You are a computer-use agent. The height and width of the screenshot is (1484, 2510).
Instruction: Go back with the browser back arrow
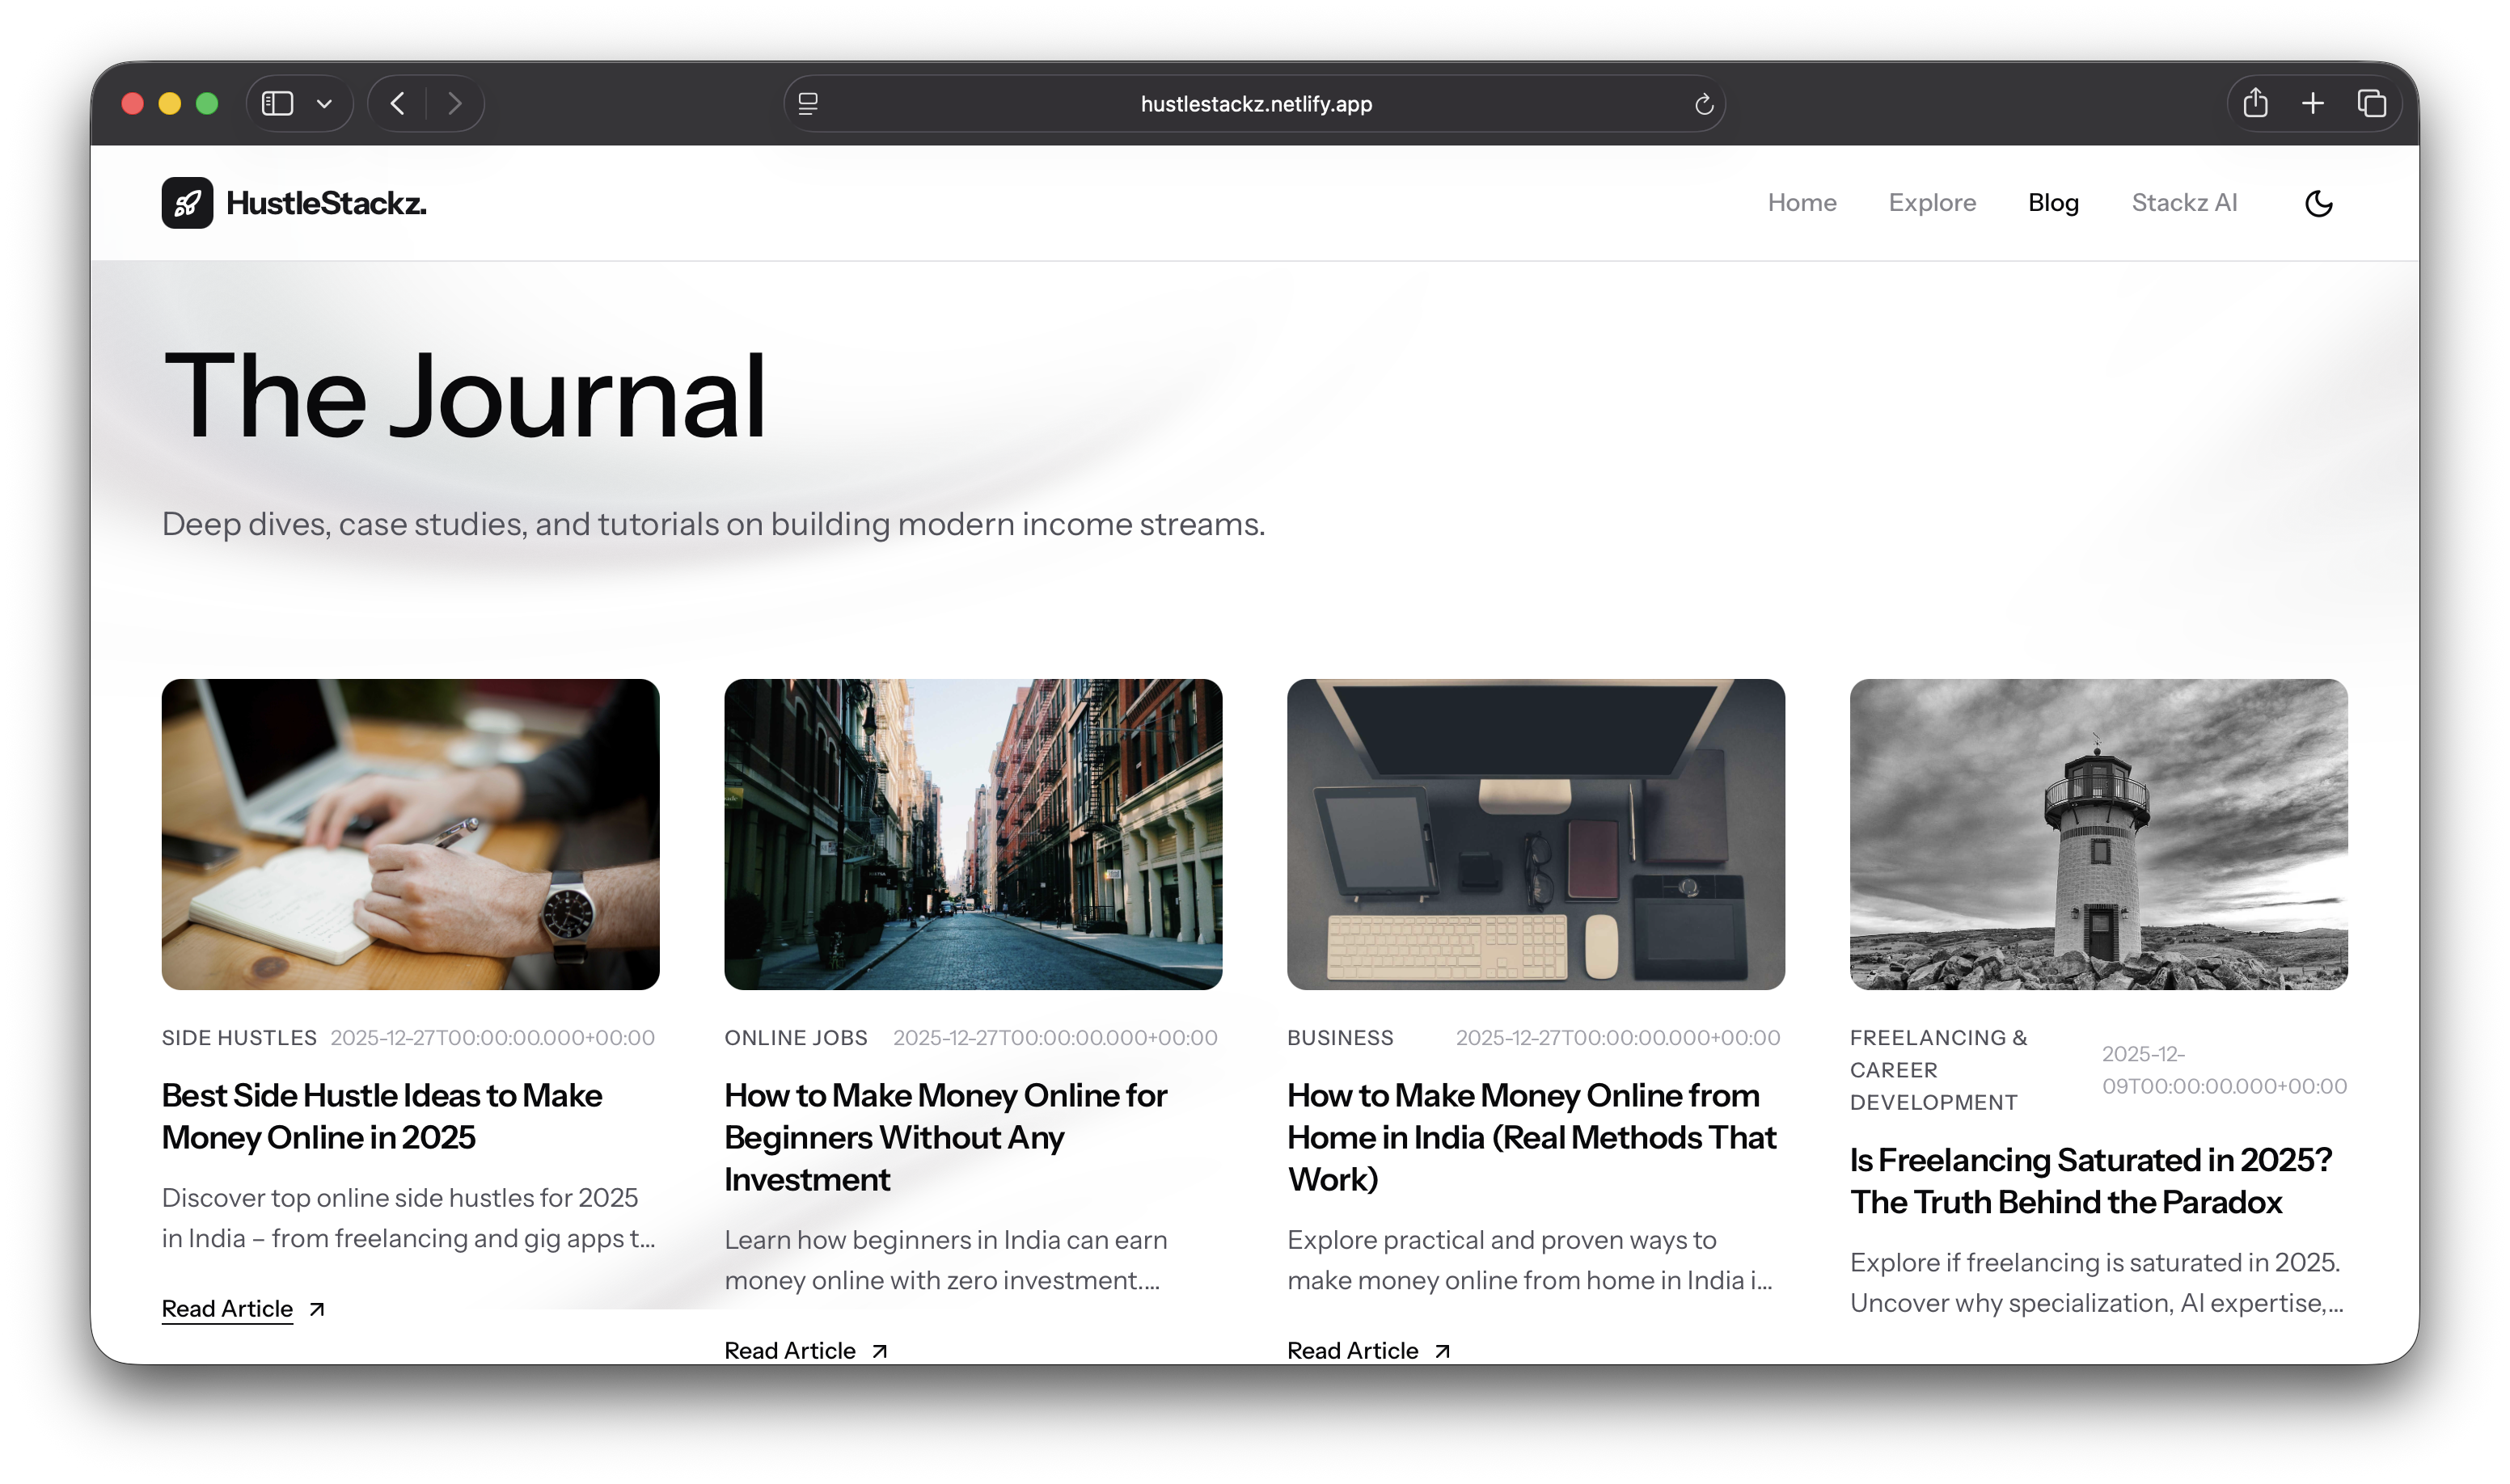click(398, 104)
